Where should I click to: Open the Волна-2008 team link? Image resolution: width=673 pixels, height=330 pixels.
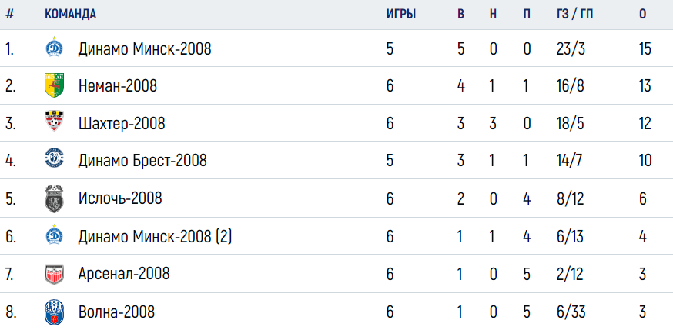pyautogui.click(x=116, y=311)
